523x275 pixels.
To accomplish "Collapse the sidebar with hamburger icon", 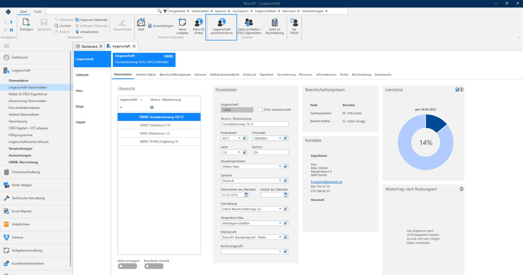I will 7,46.
